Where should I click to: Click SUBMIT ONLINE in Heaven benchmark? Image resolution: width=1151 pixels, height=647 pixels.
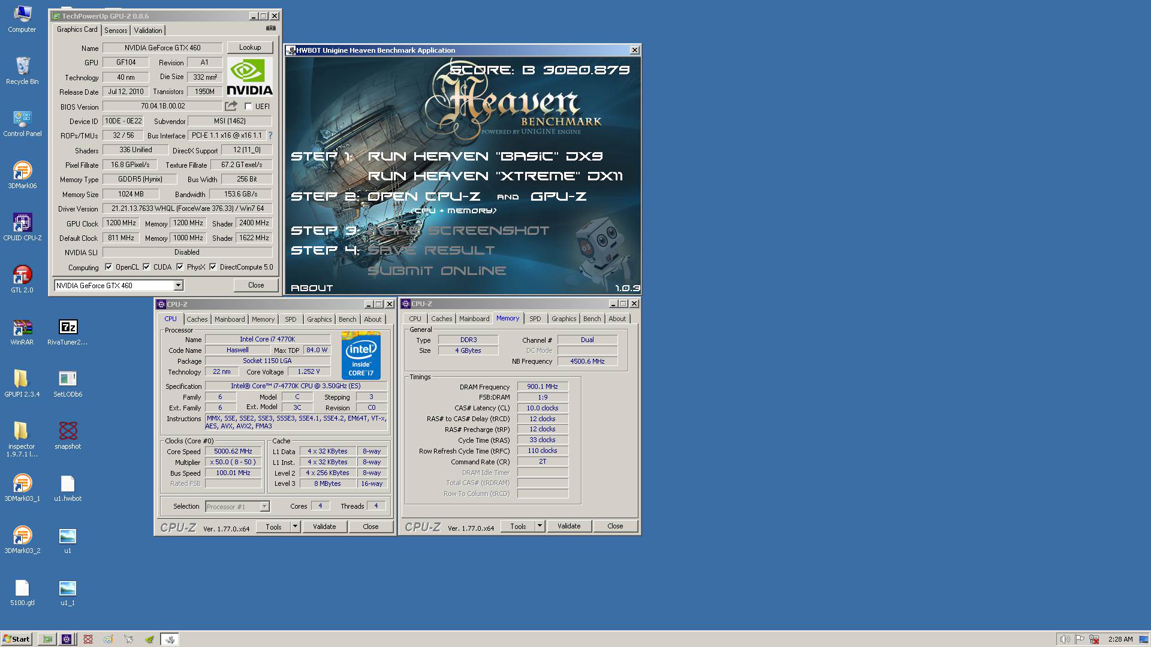coord(437,271)
